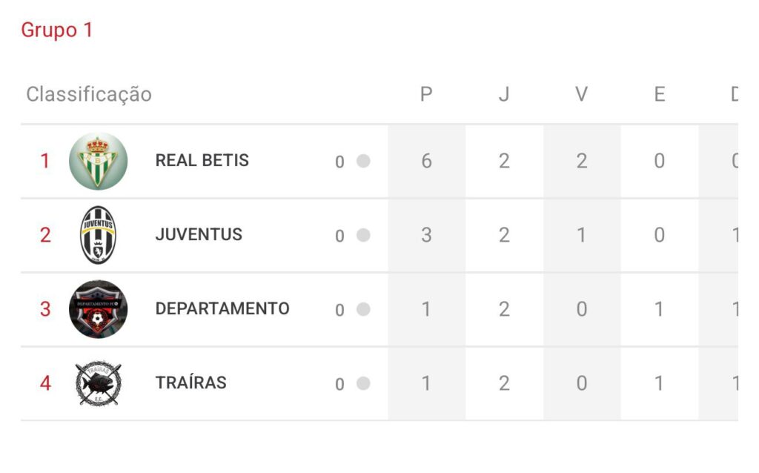
Task: Open the JUVENTUS team name
Action: (x=199, y=234)
